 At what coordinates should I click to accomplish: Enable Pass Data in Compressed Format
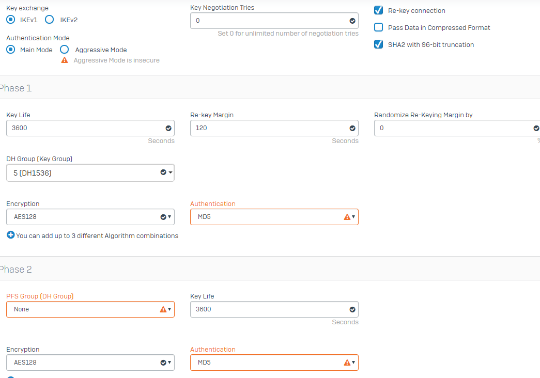pos(379,27)
